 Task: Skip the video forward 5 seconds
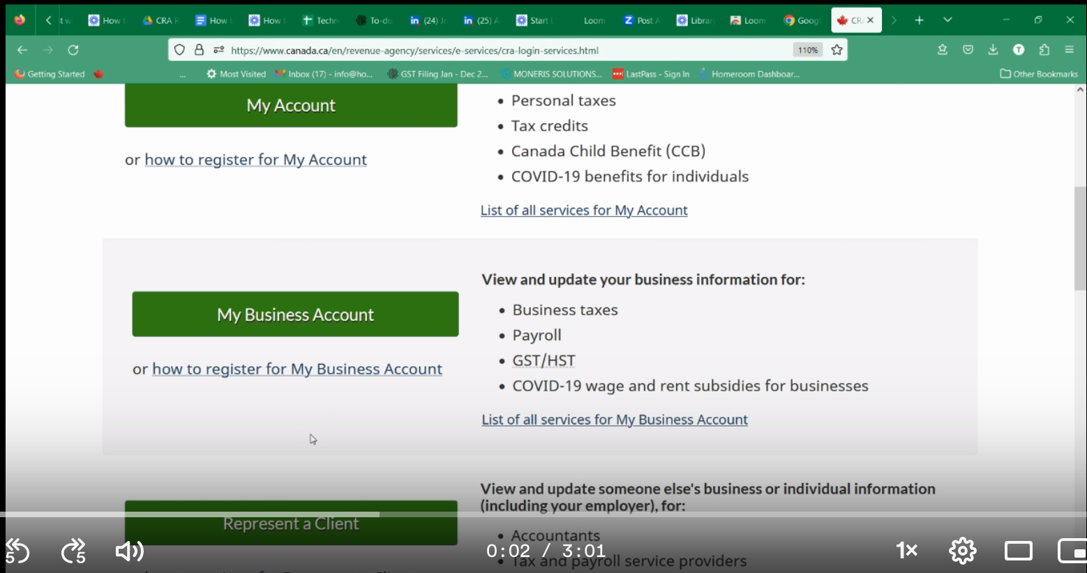tap(73, 551)
